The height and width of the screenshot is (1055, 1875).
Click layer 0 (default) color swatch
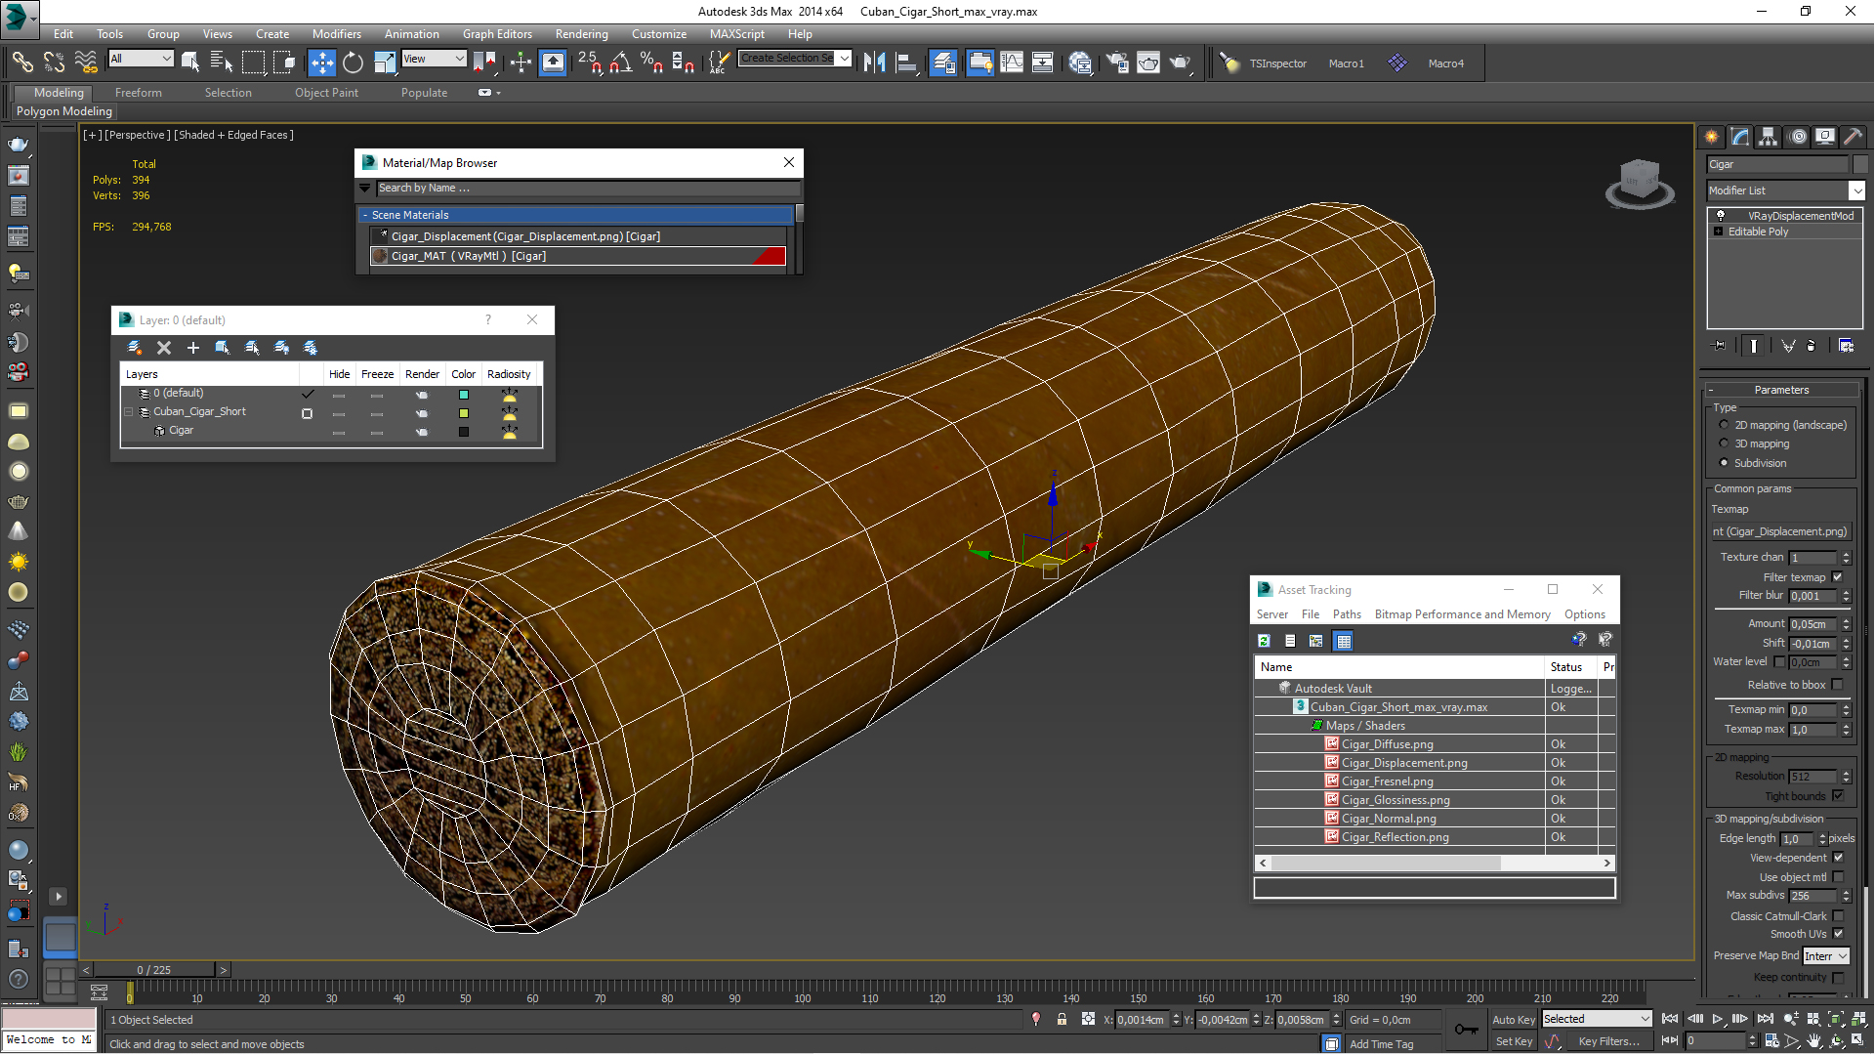464,395
